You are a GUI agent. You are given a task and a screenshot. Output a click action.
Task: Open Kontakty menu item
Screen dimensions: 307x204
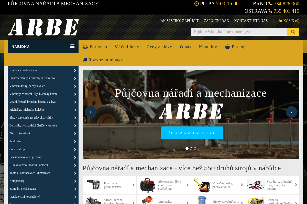208,47
